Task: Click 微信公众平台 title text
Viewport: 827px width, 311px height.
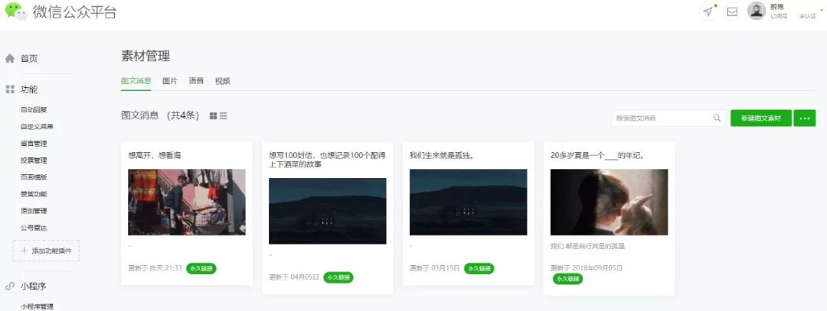Action: click(74, 12)
